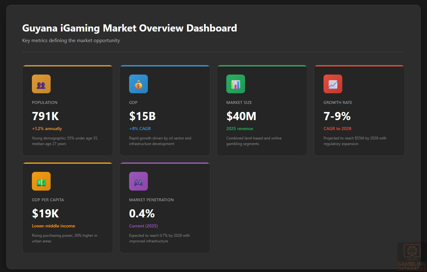Click the 0.4% market penetration value

[x=142, y=214]
